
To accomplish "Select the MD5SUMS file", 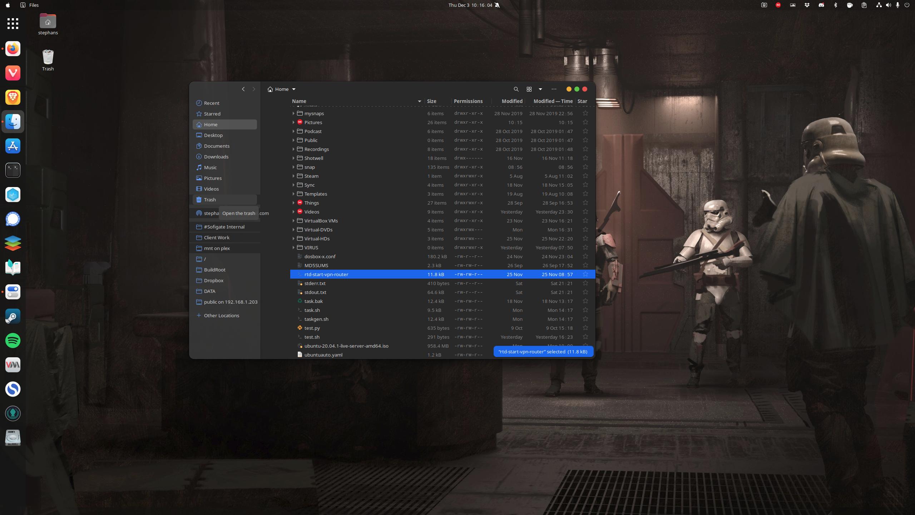I will pyautogui.click(x=442, y=265).
